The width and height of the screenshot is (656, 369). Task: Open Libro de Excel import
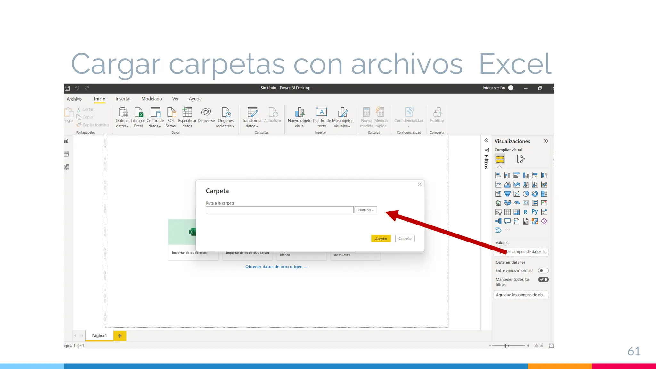138,117
